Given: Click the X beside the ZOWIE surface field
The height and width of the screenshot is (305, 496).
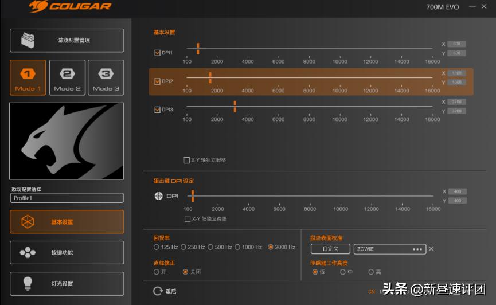Looking at the screenshot, I should pos(431,249).
